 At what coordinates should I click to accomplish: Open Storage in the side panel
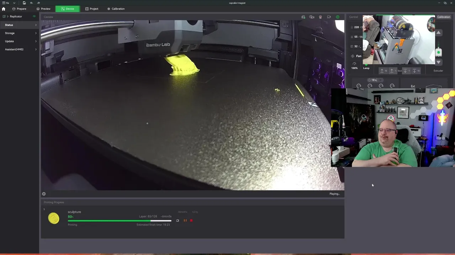coord(20,33)
